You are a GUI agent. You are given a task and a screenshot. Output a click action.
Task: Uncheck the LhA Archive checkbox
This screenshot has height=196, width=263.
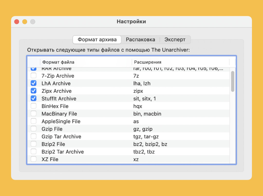point(34,83)
